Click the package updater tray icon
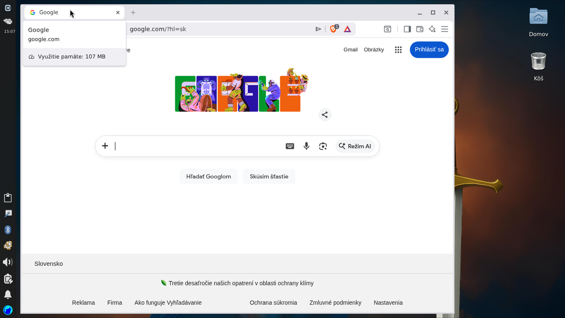Viewport: 565px width, 318px height. [8, 246]
